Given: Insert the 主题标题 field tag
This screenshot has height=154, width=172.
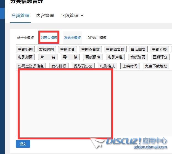Looking at the screenshot, I should (x=25, y=49).
